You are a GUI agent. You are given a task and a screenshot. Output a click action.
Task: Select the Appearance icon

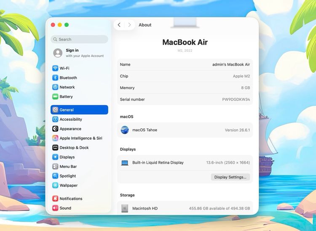point(55,129)
